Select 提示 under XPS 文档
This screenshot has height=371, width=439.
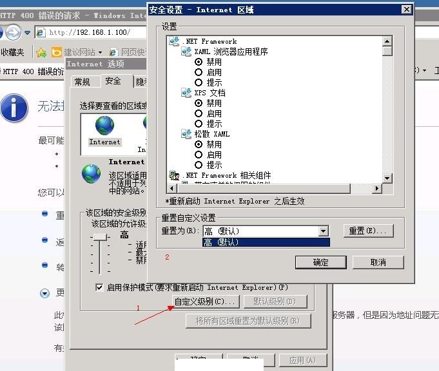199,124
